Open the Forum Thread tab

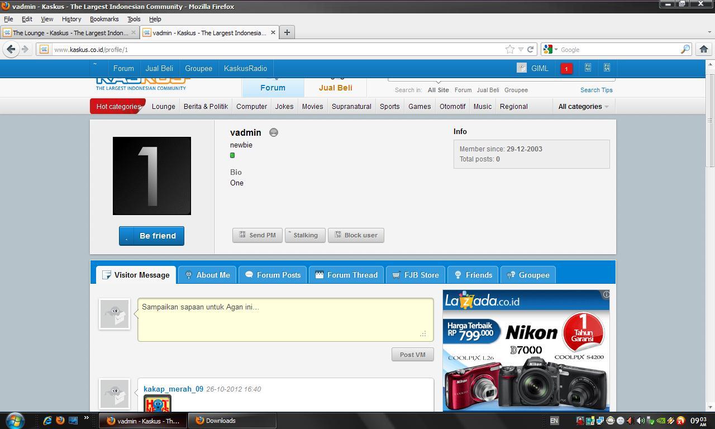click(346, 275)
